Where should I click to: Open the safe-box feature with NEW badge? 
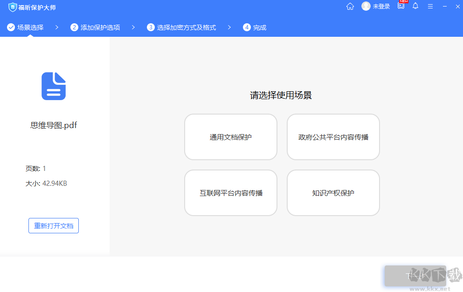pyautogui.click(x=401, y=7)
